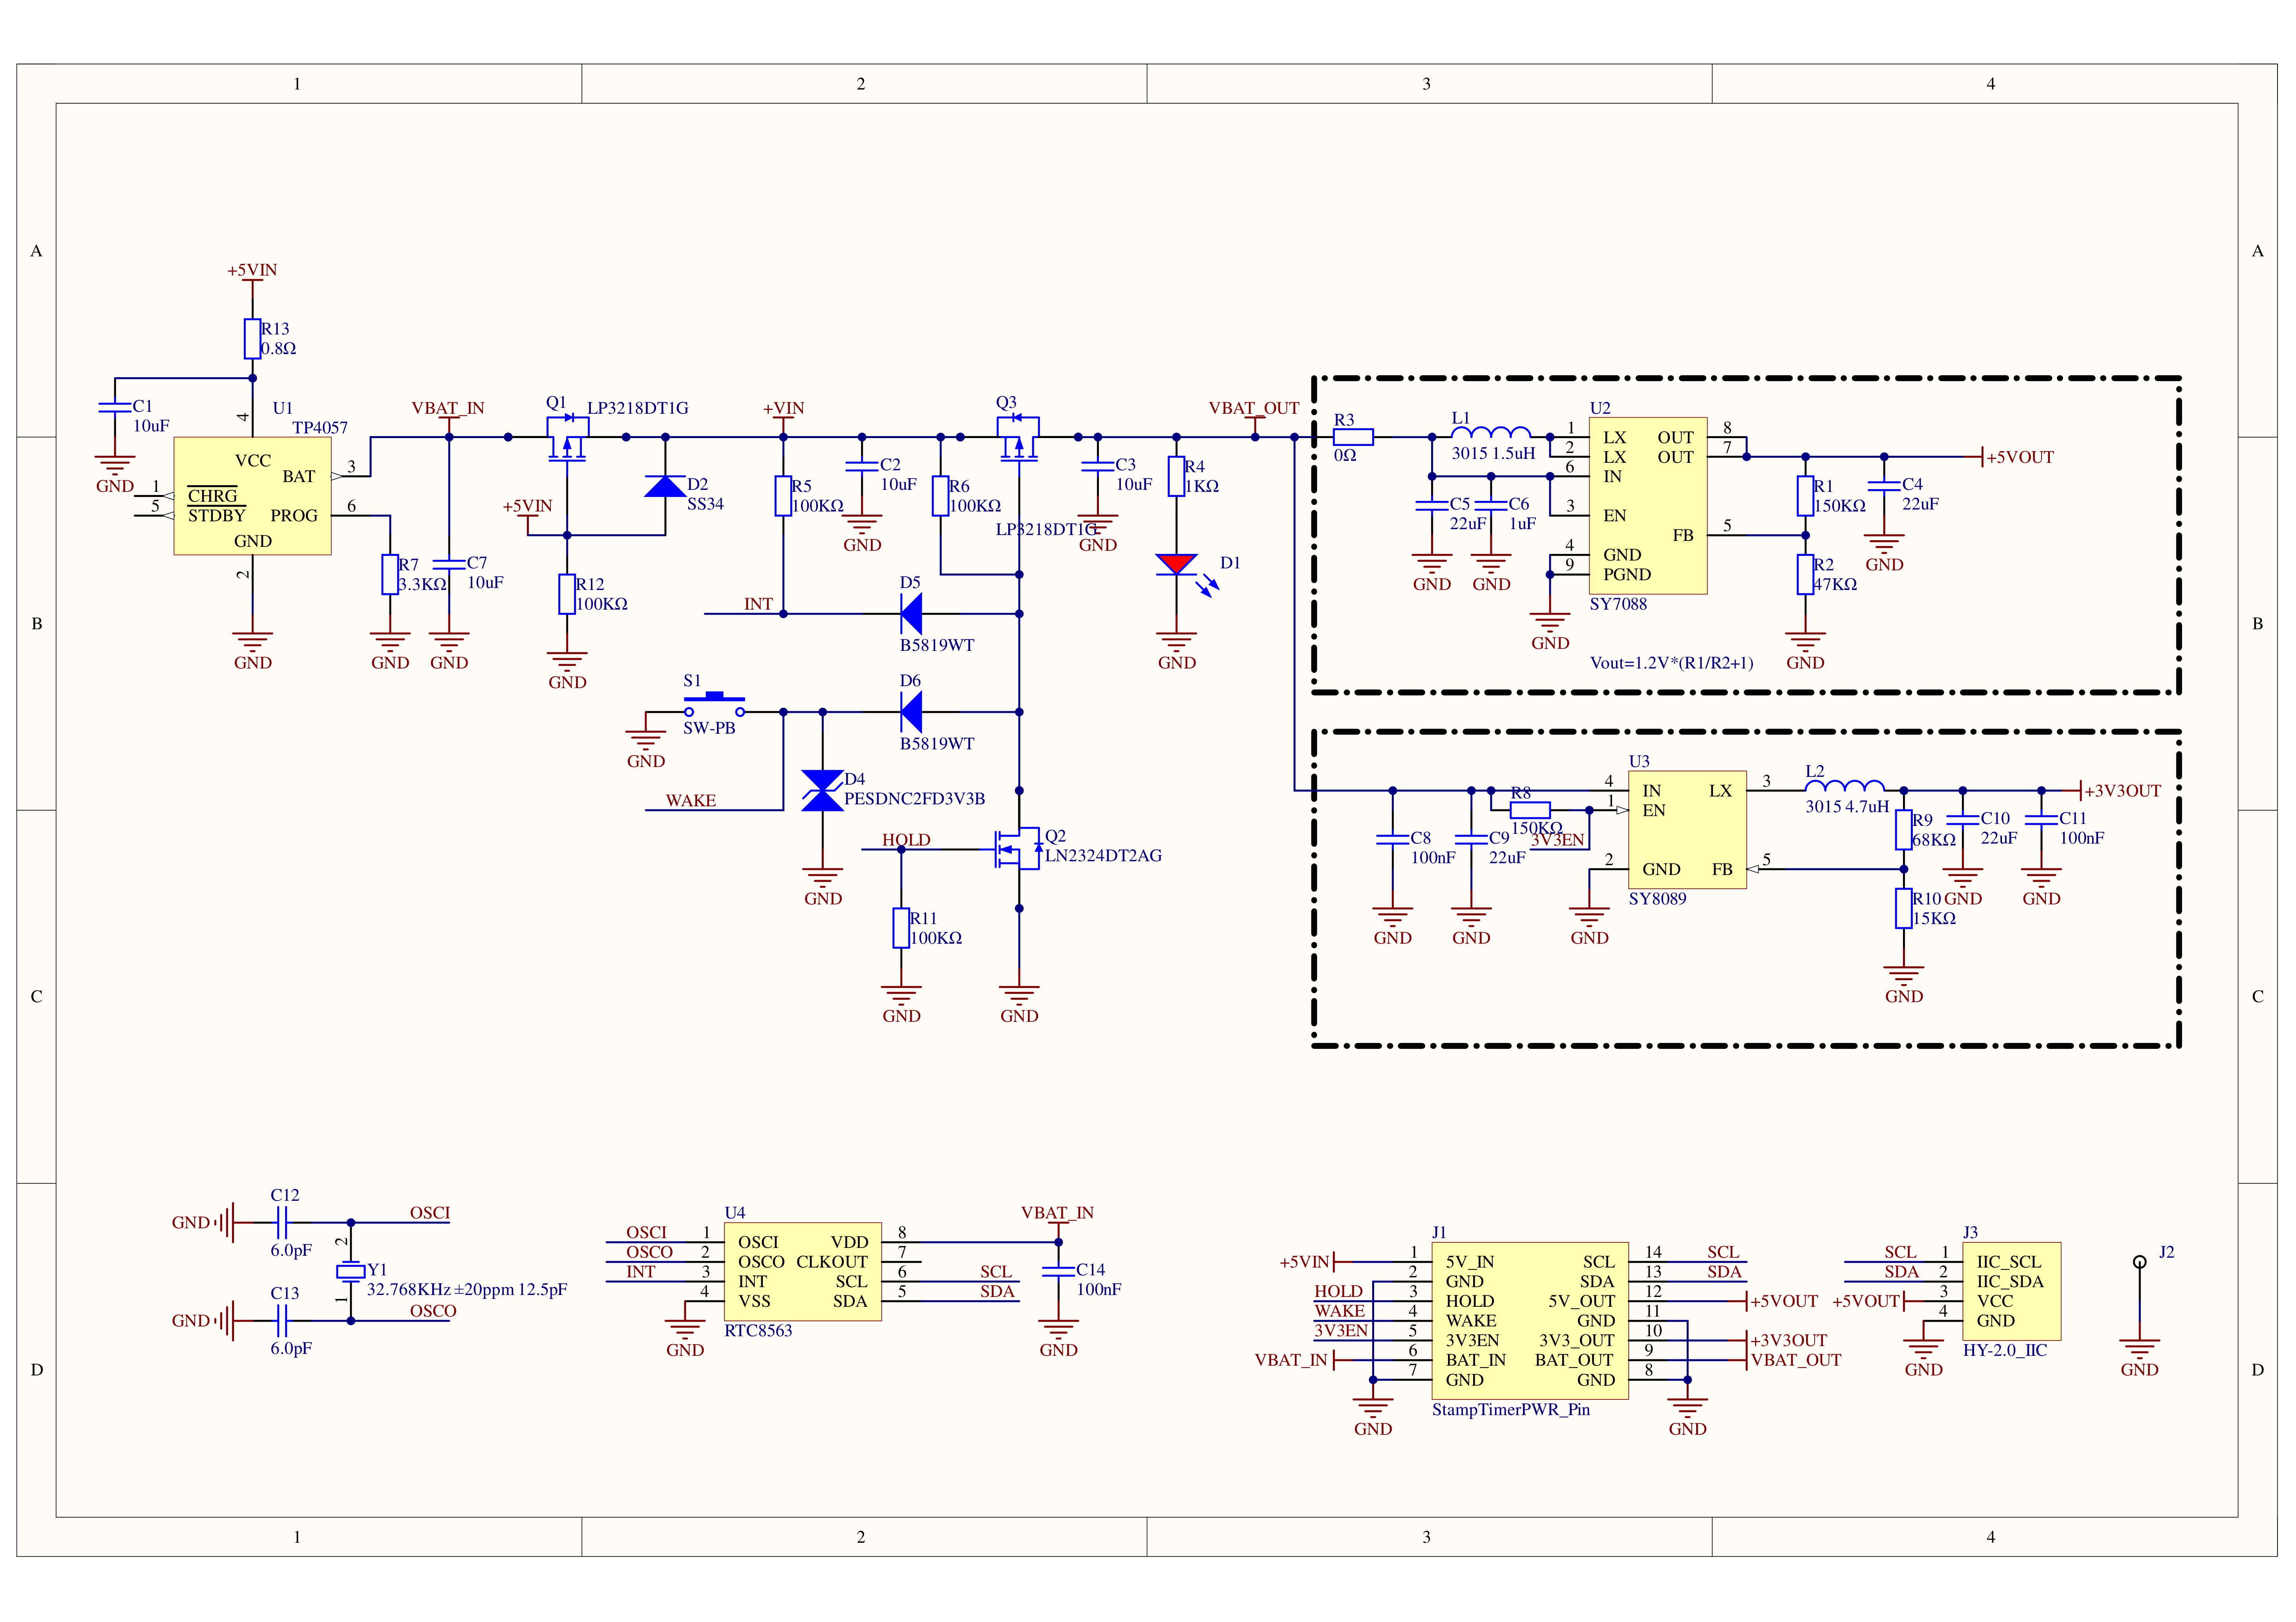Select the INT net label near D5
This screenshot has height=1622, width=2296.
click(758, 604)
